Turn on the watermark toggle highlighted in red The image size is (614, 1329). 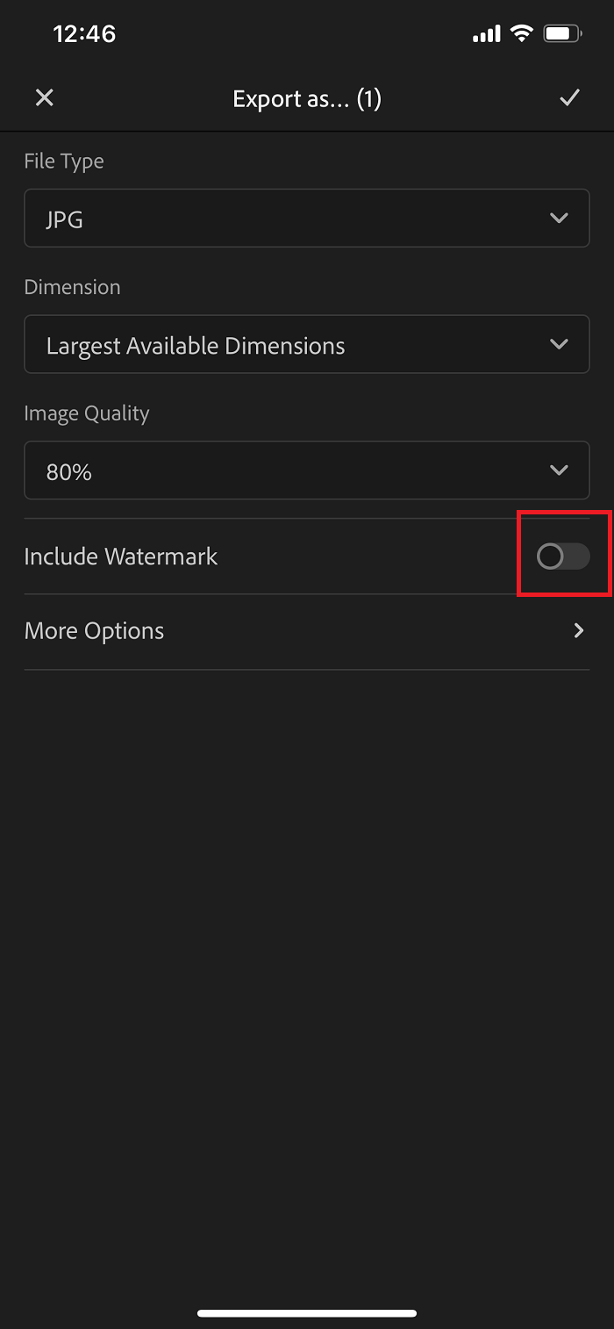coord(562,555)
